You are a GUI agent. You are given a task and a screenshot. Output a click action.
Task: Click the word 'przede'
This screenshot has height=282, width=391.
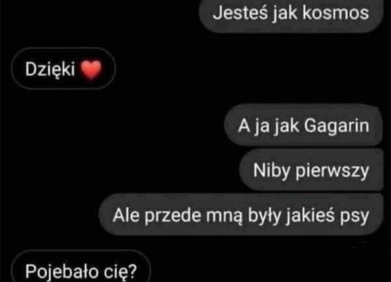click(x=172, y=216)
